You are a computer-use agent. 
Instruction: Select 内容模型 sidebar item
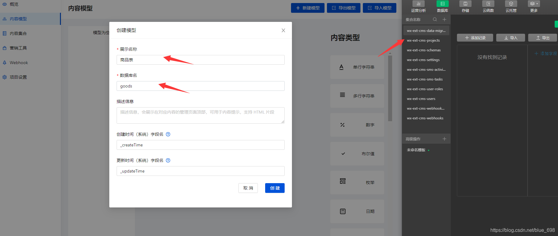coord(30,19)
